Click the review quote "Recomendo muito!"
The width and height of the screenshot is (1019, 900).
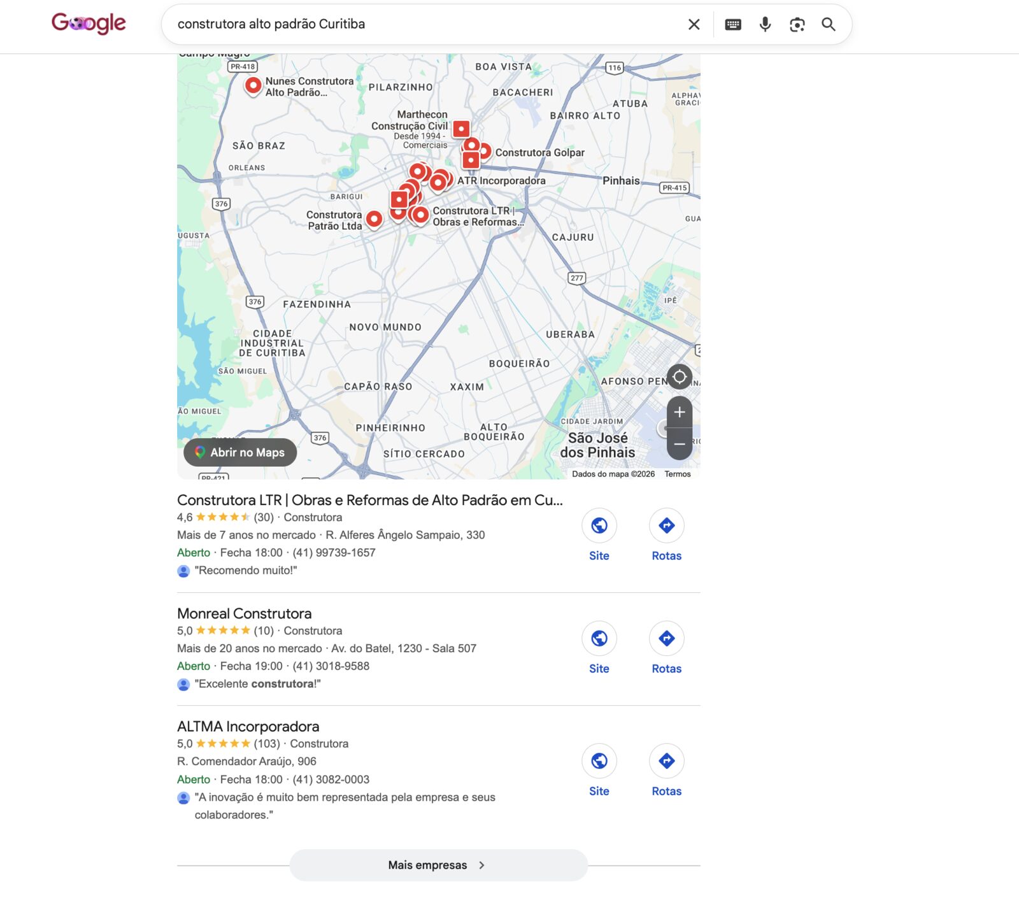[246, 571]
